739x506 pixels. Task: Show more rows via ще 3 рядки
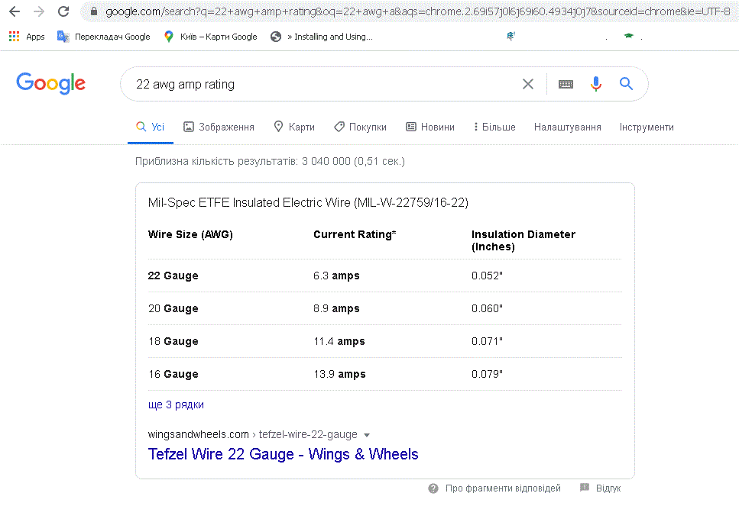click(x=176, y=404)
